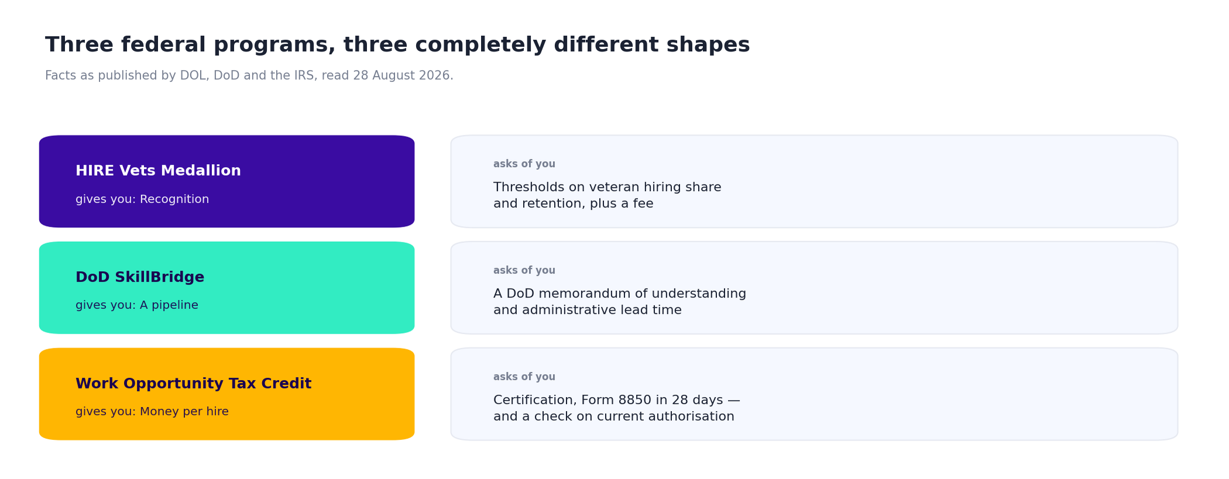Click 'asks of you' label in the SkillBridge row
Screen dimensions: 1229x479
[524, 270]
